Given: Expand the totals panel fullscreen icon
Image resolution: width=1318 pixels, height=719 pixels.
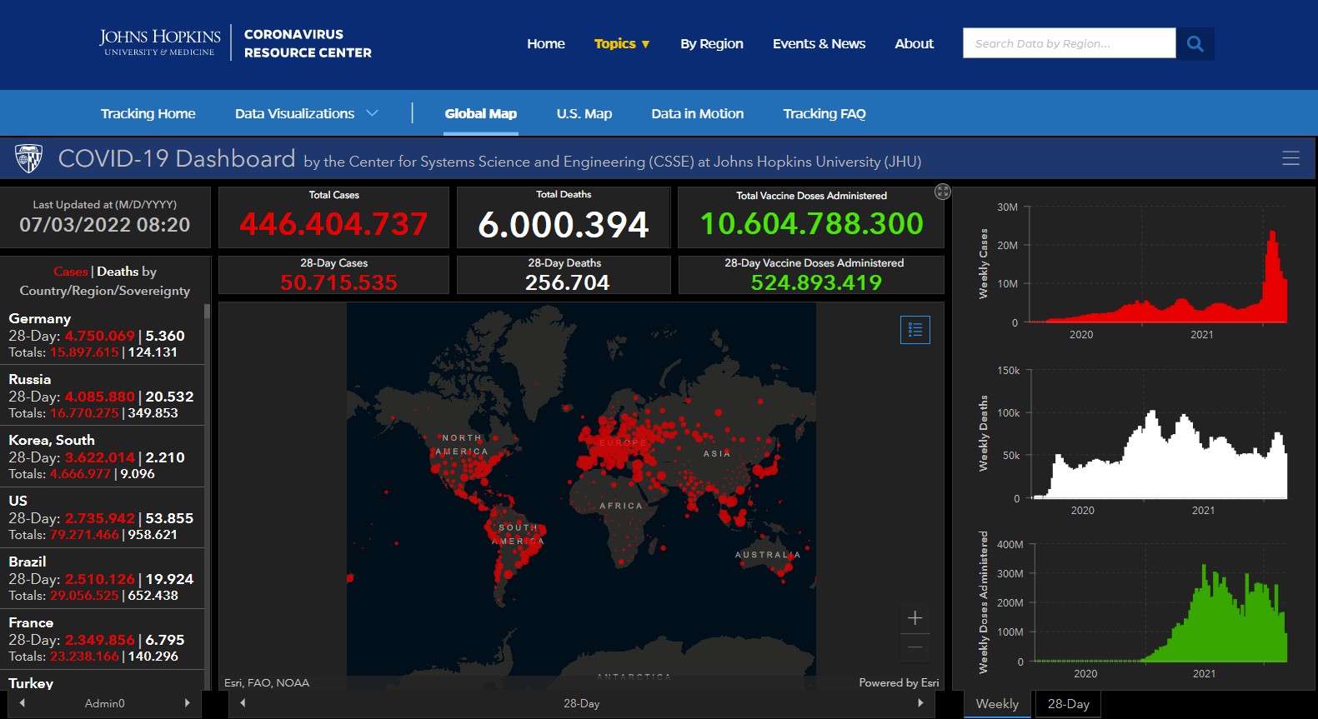Looking at the screenshot, I should pyautogui.click(x=942, y=192).
